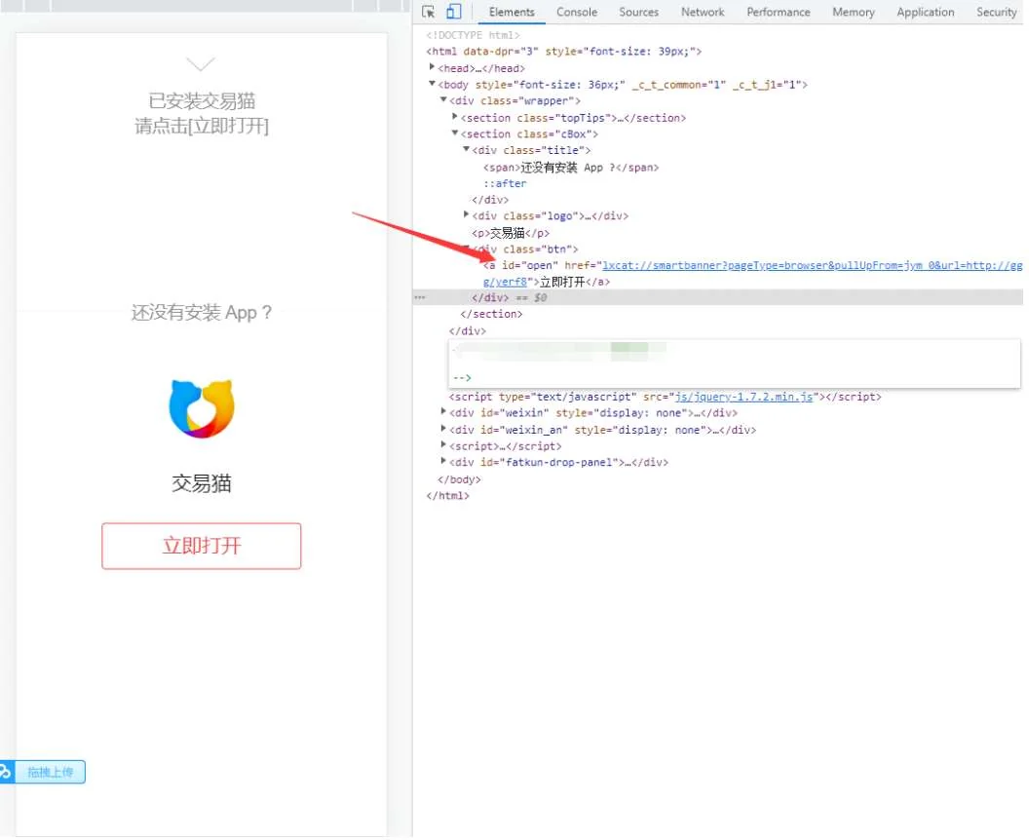The image size is (1029, 840).
Task: Click the three-dots beside the selected DOM line
Action: point(420,298)
